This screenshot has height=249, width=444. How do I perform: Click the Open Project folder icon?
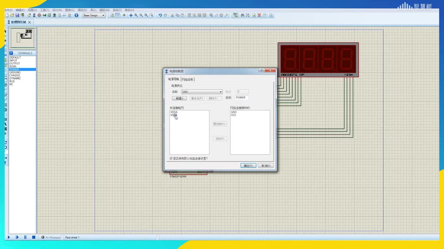[12, 15]
